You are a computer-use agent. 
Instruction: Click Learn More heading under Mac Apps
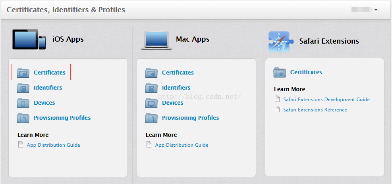pos(161,135)
